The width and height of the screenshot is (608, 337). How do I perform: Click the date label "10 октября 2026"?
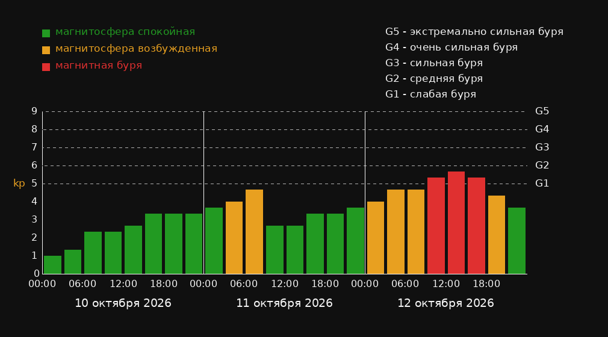pyautogui.click(x=123, y=303)
